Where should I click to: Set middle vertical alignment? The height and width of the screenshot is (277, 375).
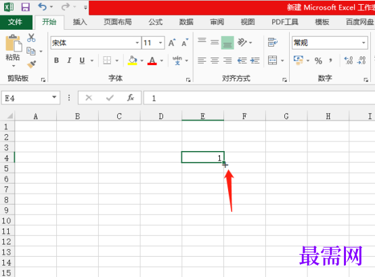[215, 43]
